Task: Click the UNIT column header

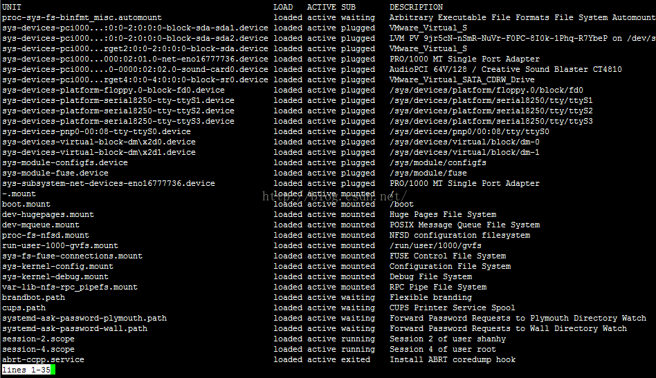Action: tap(11, 7)
